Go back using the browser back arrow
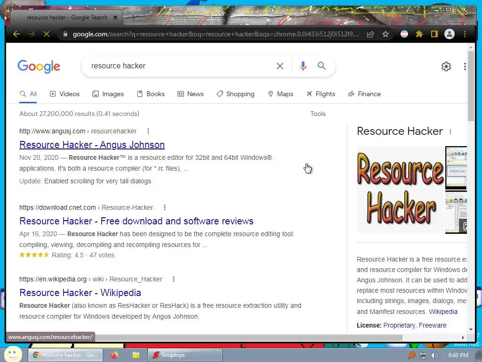 [x=16, y=34]
